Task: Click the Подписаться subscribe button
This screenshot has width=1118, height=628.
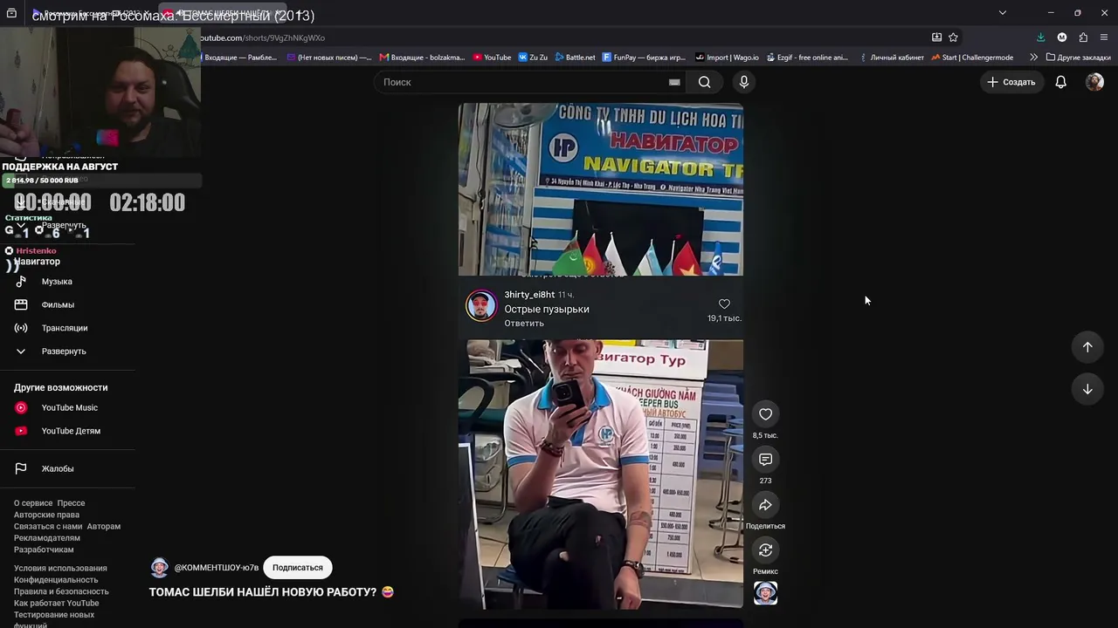Action: (x=298, y=568)
